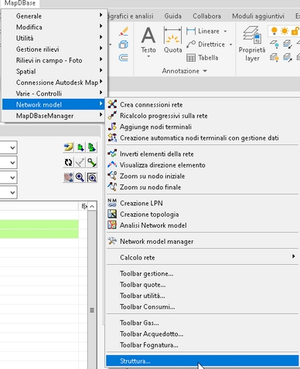Open Toolbar Gas... entry
300x369 pixels.
(x=203, y=323)
